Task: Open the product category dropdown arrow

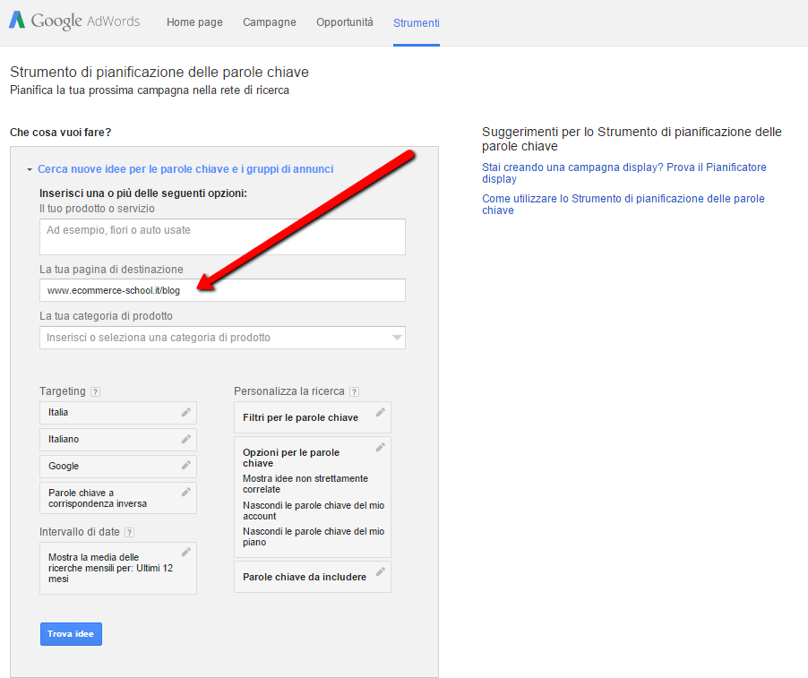Action: coord(396,338)
